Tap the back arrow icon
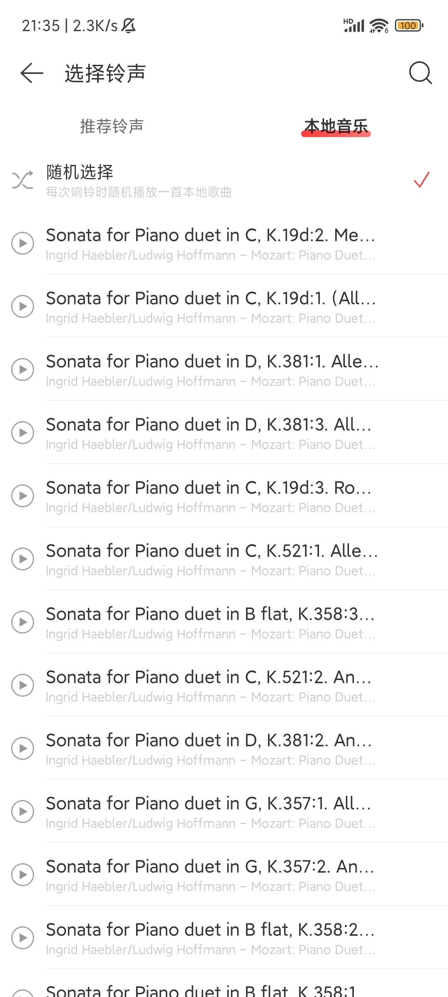The image size is (448, 997). (x=32, y=73)
